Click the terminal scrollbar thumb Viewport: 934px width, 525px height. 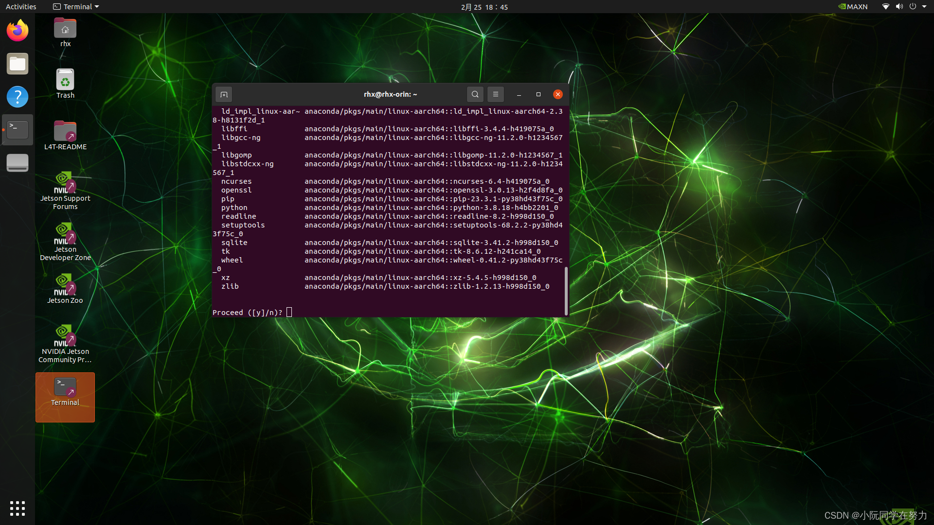coord(566,291)
